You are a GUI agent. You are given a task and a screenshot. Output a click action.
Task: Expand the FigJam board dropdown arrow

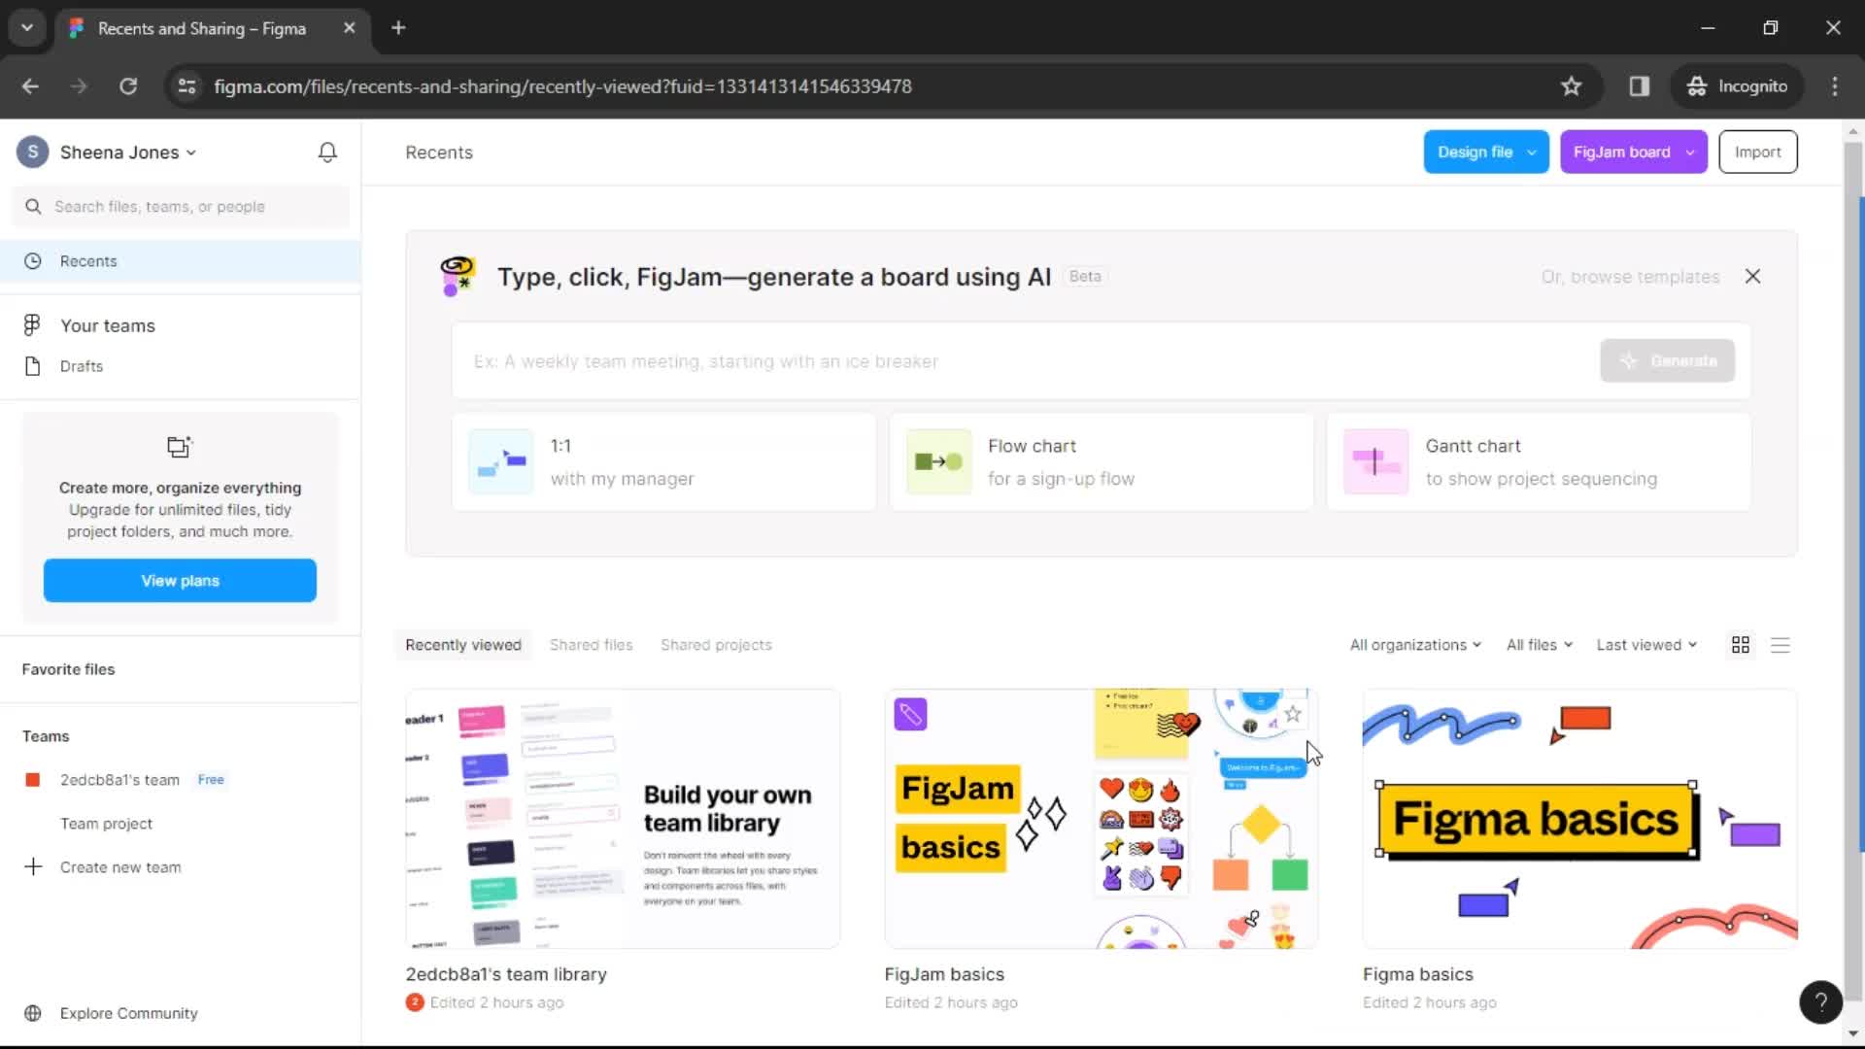tap(1691, 152)
